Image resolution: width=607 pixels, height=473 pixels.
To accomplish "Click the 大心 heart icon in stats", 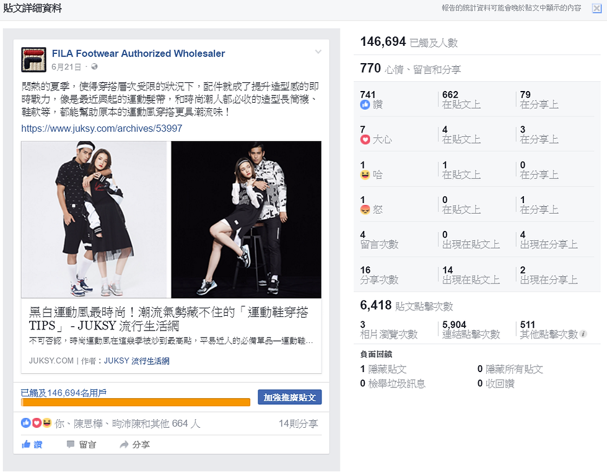I will click(365, 139).
